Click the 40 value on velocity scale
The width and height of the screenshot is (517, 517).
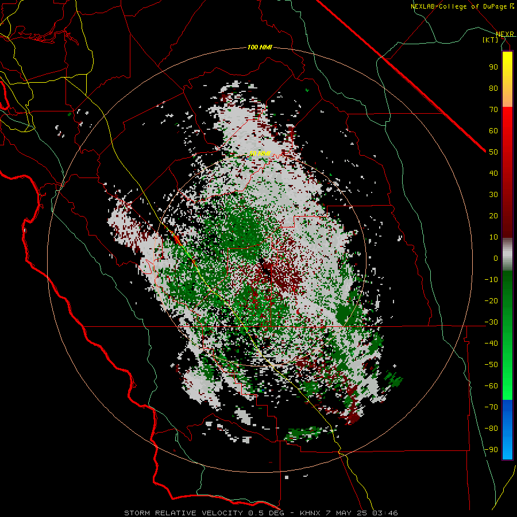(493, 173)
